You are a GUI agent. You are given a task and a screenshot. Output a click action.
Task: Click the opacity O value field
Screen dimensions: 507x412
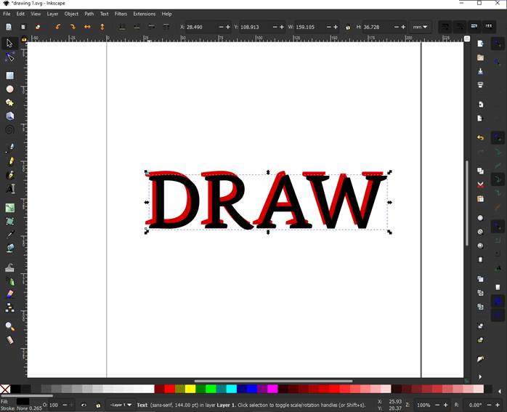pyautogui.click(x=54, y=405)
